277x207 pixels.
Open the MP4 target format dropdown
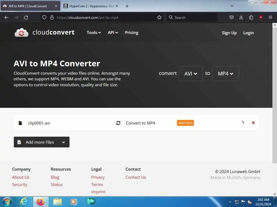coord(226,74)
